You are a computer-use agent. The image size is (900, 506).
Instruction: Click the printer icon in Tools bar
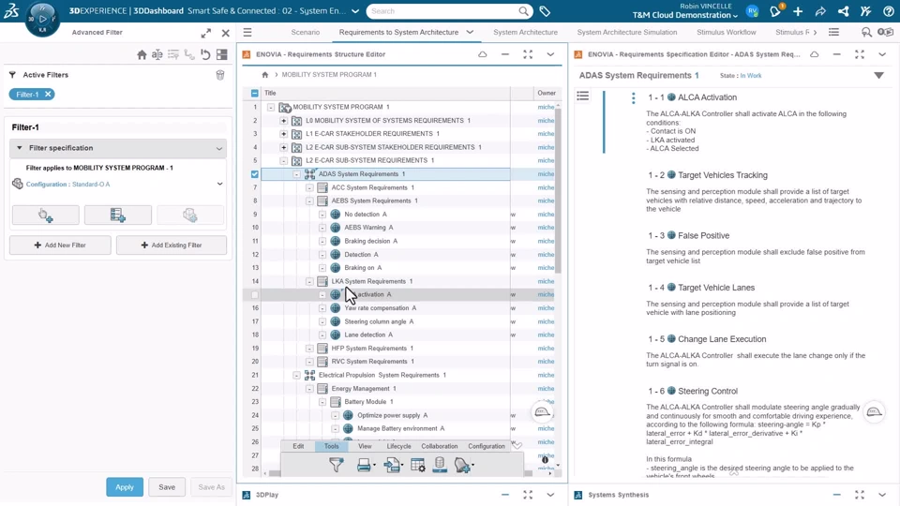(364, 465)
